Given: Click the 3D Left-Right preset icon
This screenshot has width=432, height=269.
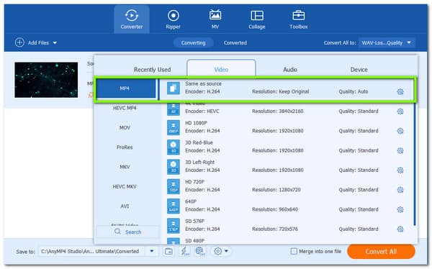Looking at the screenshot, I should 174,167.
